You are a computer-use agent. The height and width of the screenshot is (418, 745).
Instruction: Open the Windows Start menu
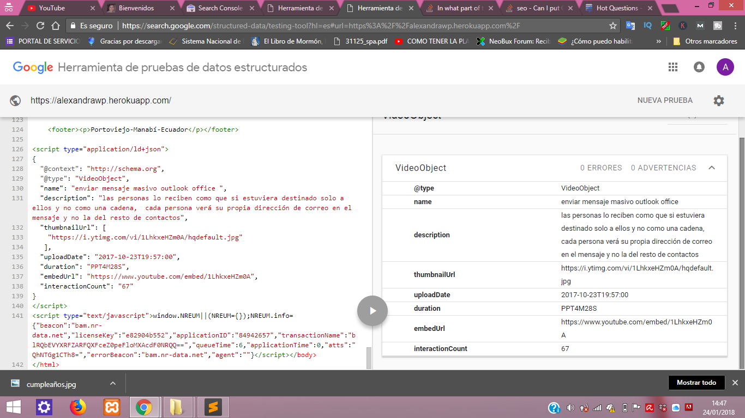pos(13,407)
